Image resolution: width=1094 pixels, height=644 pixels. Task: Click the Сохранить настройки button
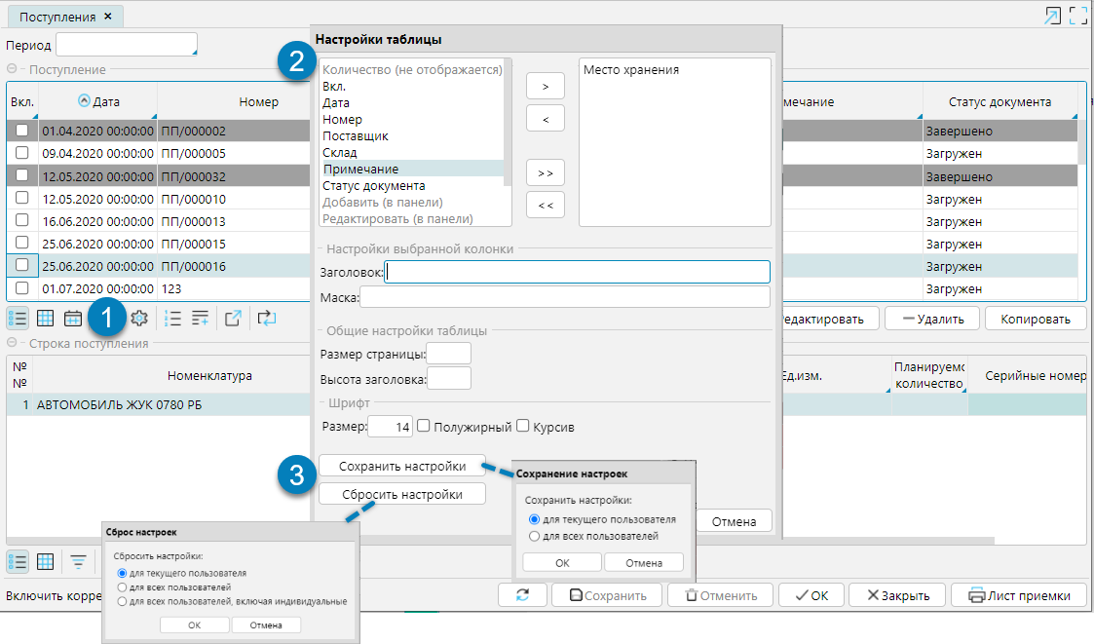click(401, 465)
